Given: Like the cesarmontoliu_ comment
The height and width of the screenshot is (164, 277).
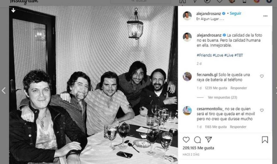Looking at the screenshot, I should pos(262,110).
